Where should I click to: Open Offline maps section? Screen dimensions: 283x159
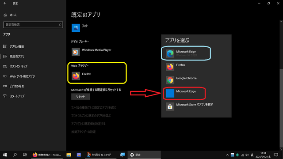[15, 66]
